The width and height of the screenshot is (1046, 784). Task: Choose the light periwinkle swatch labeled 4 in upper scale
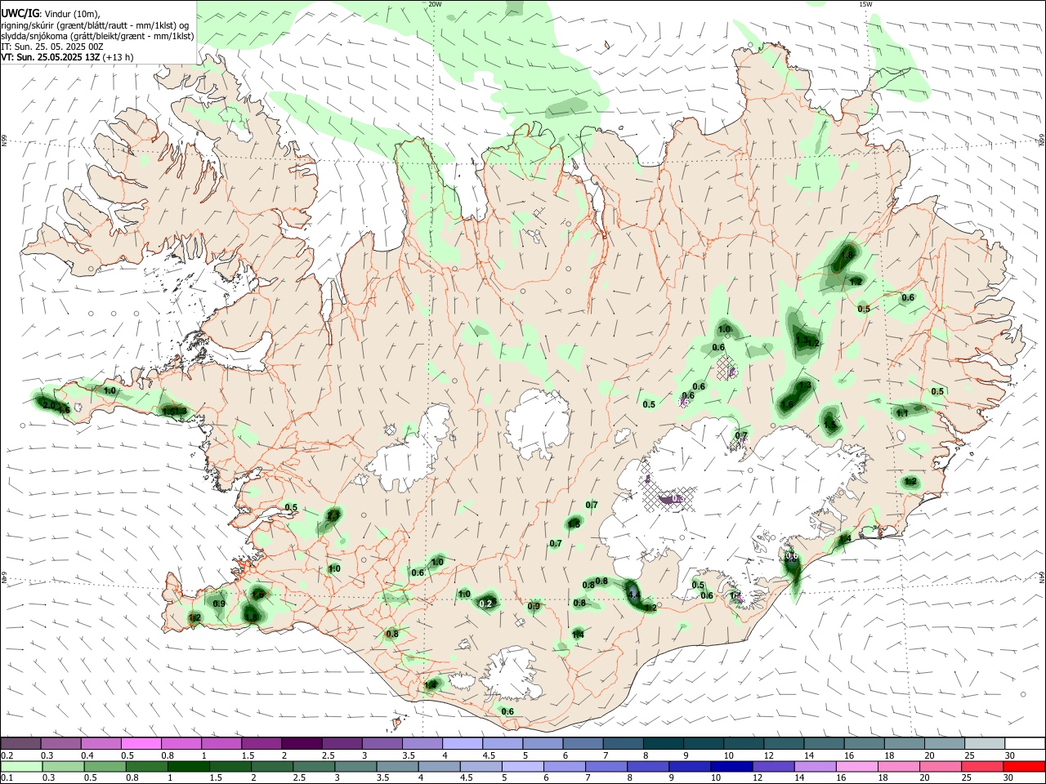point(461,743)
